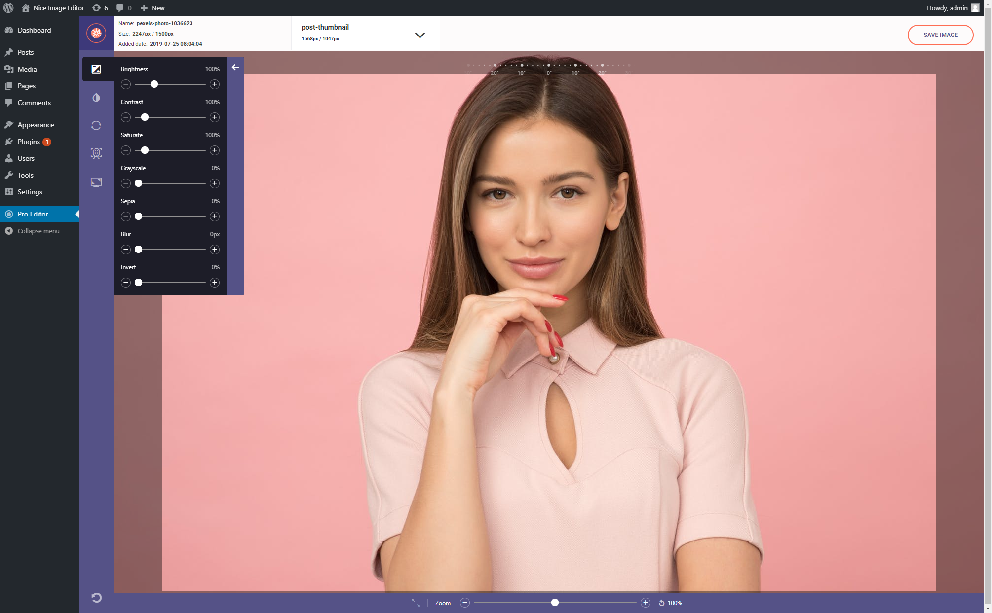The height and width of the screenshot is (613, 992).
Task: Expand the post-thumbnail size dropdown
Action: pos(420,35)
